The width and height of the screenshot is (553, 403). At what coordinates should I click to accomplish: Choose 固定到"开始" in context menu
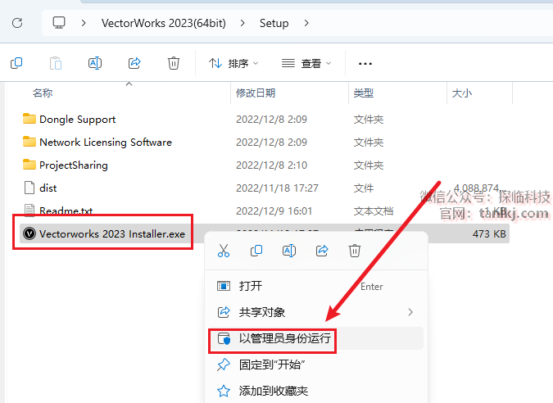coord(316,365)
